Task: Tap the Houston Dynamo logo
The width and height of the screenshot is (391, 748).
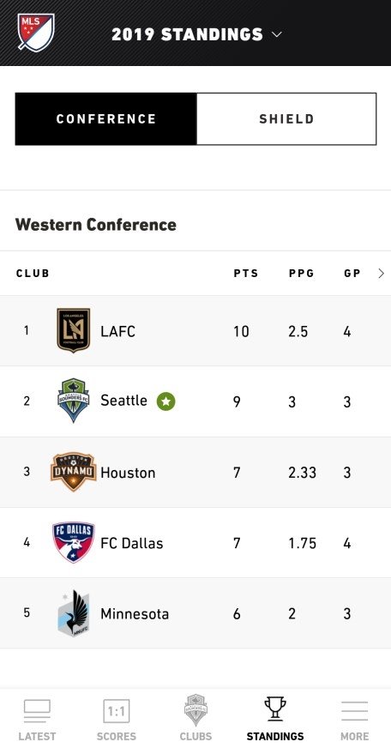Action: click(74, 472)
